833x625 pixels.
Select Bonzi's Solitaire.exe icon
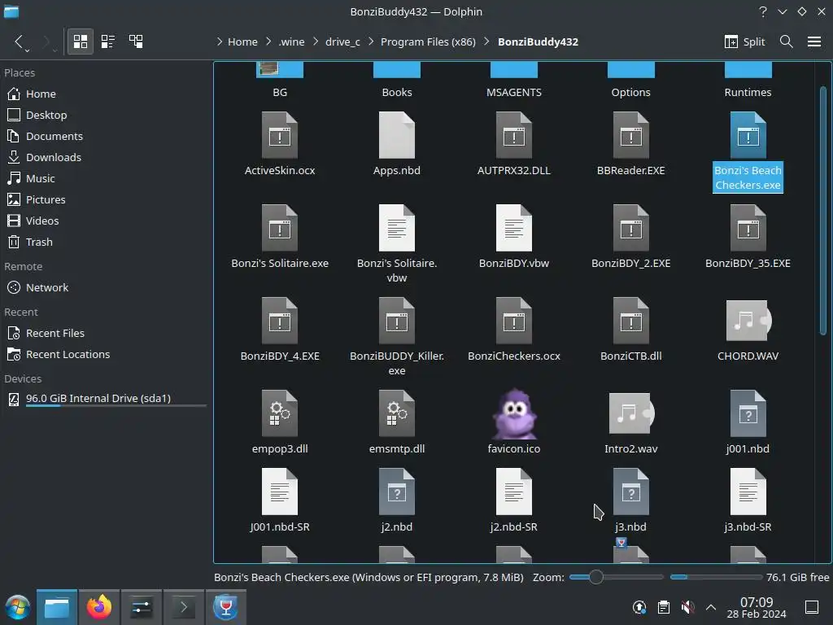(x=280, y=228)
